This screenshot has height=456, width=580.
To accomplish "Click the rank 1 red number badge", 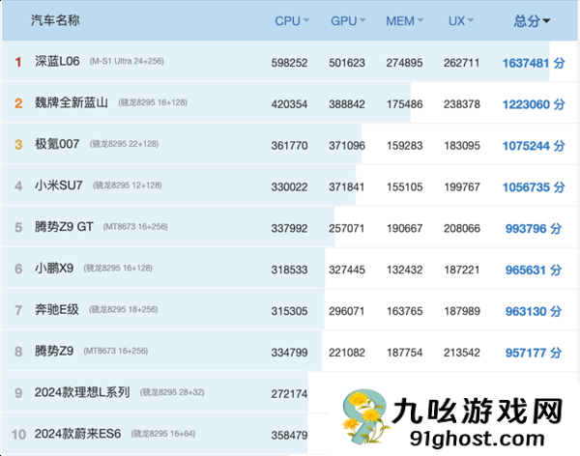I will click(x=17, y=62).
